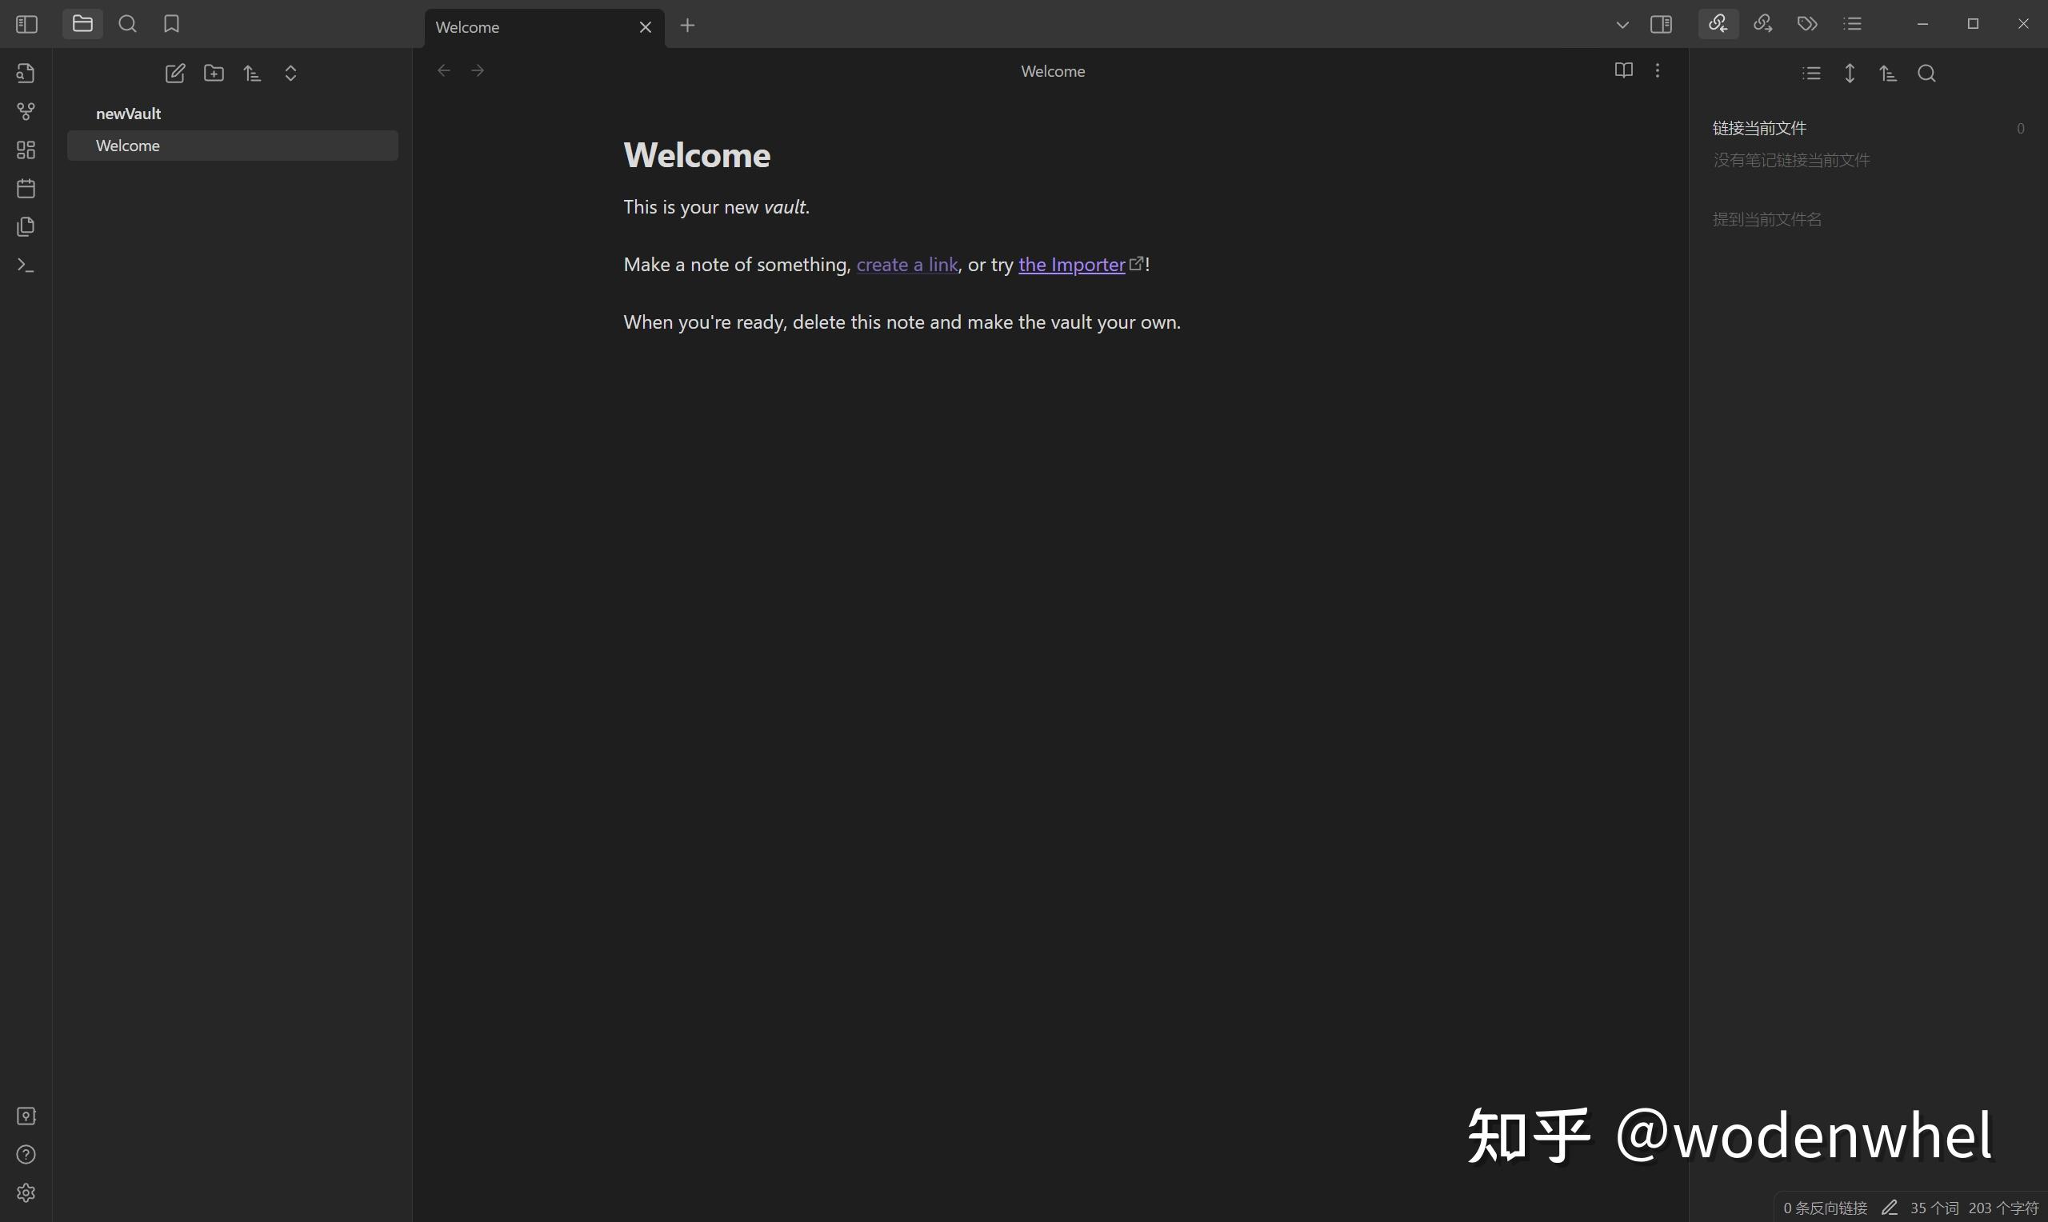The height and width of the screenshot is (1222, 2048).
Task: Open the search tab in left sidebar
Action: pyautogui.click(x=128, y=24)
